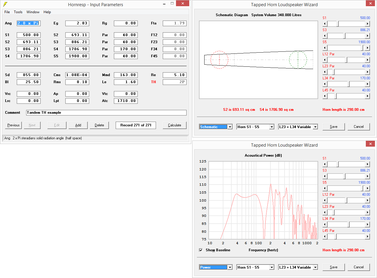Click right arrow of L23 slider in Power wizard
377x278 pixels.
coord(368,212)
